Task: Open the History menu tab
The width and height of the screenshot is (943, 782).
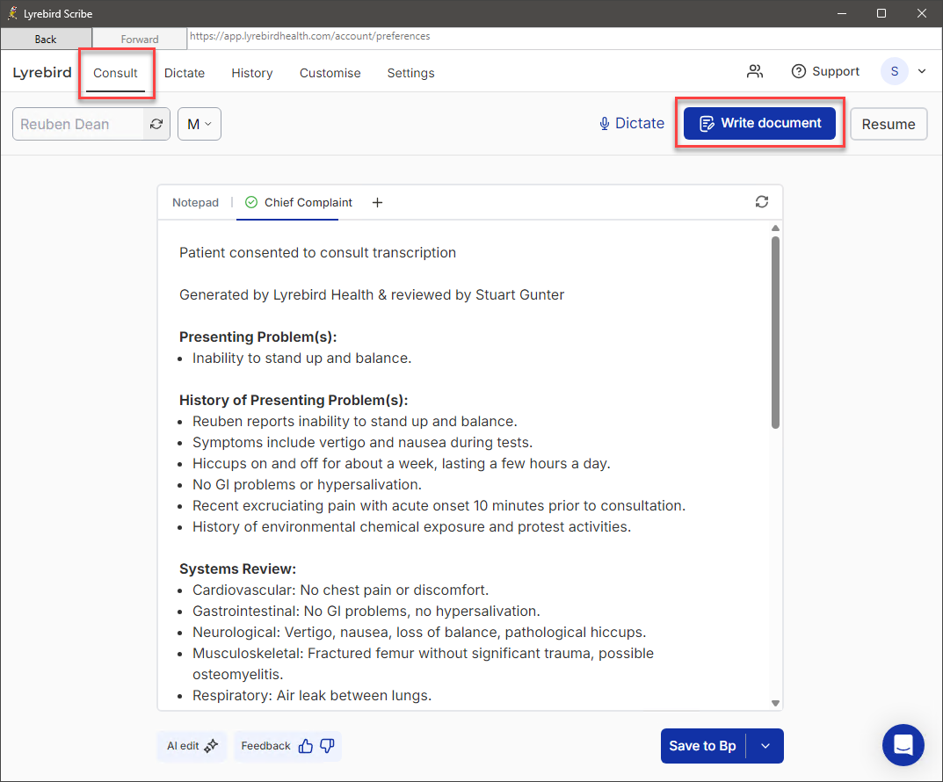Action: coord(252,73)
